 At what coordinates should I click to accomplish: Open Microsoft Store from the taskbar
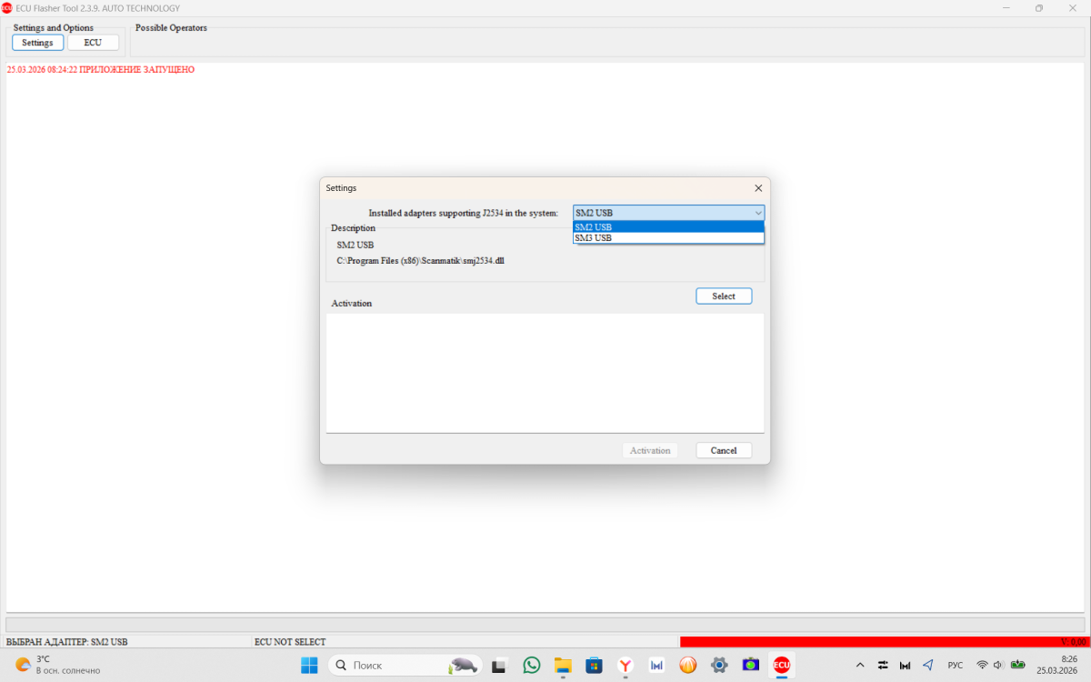[594, 665]
